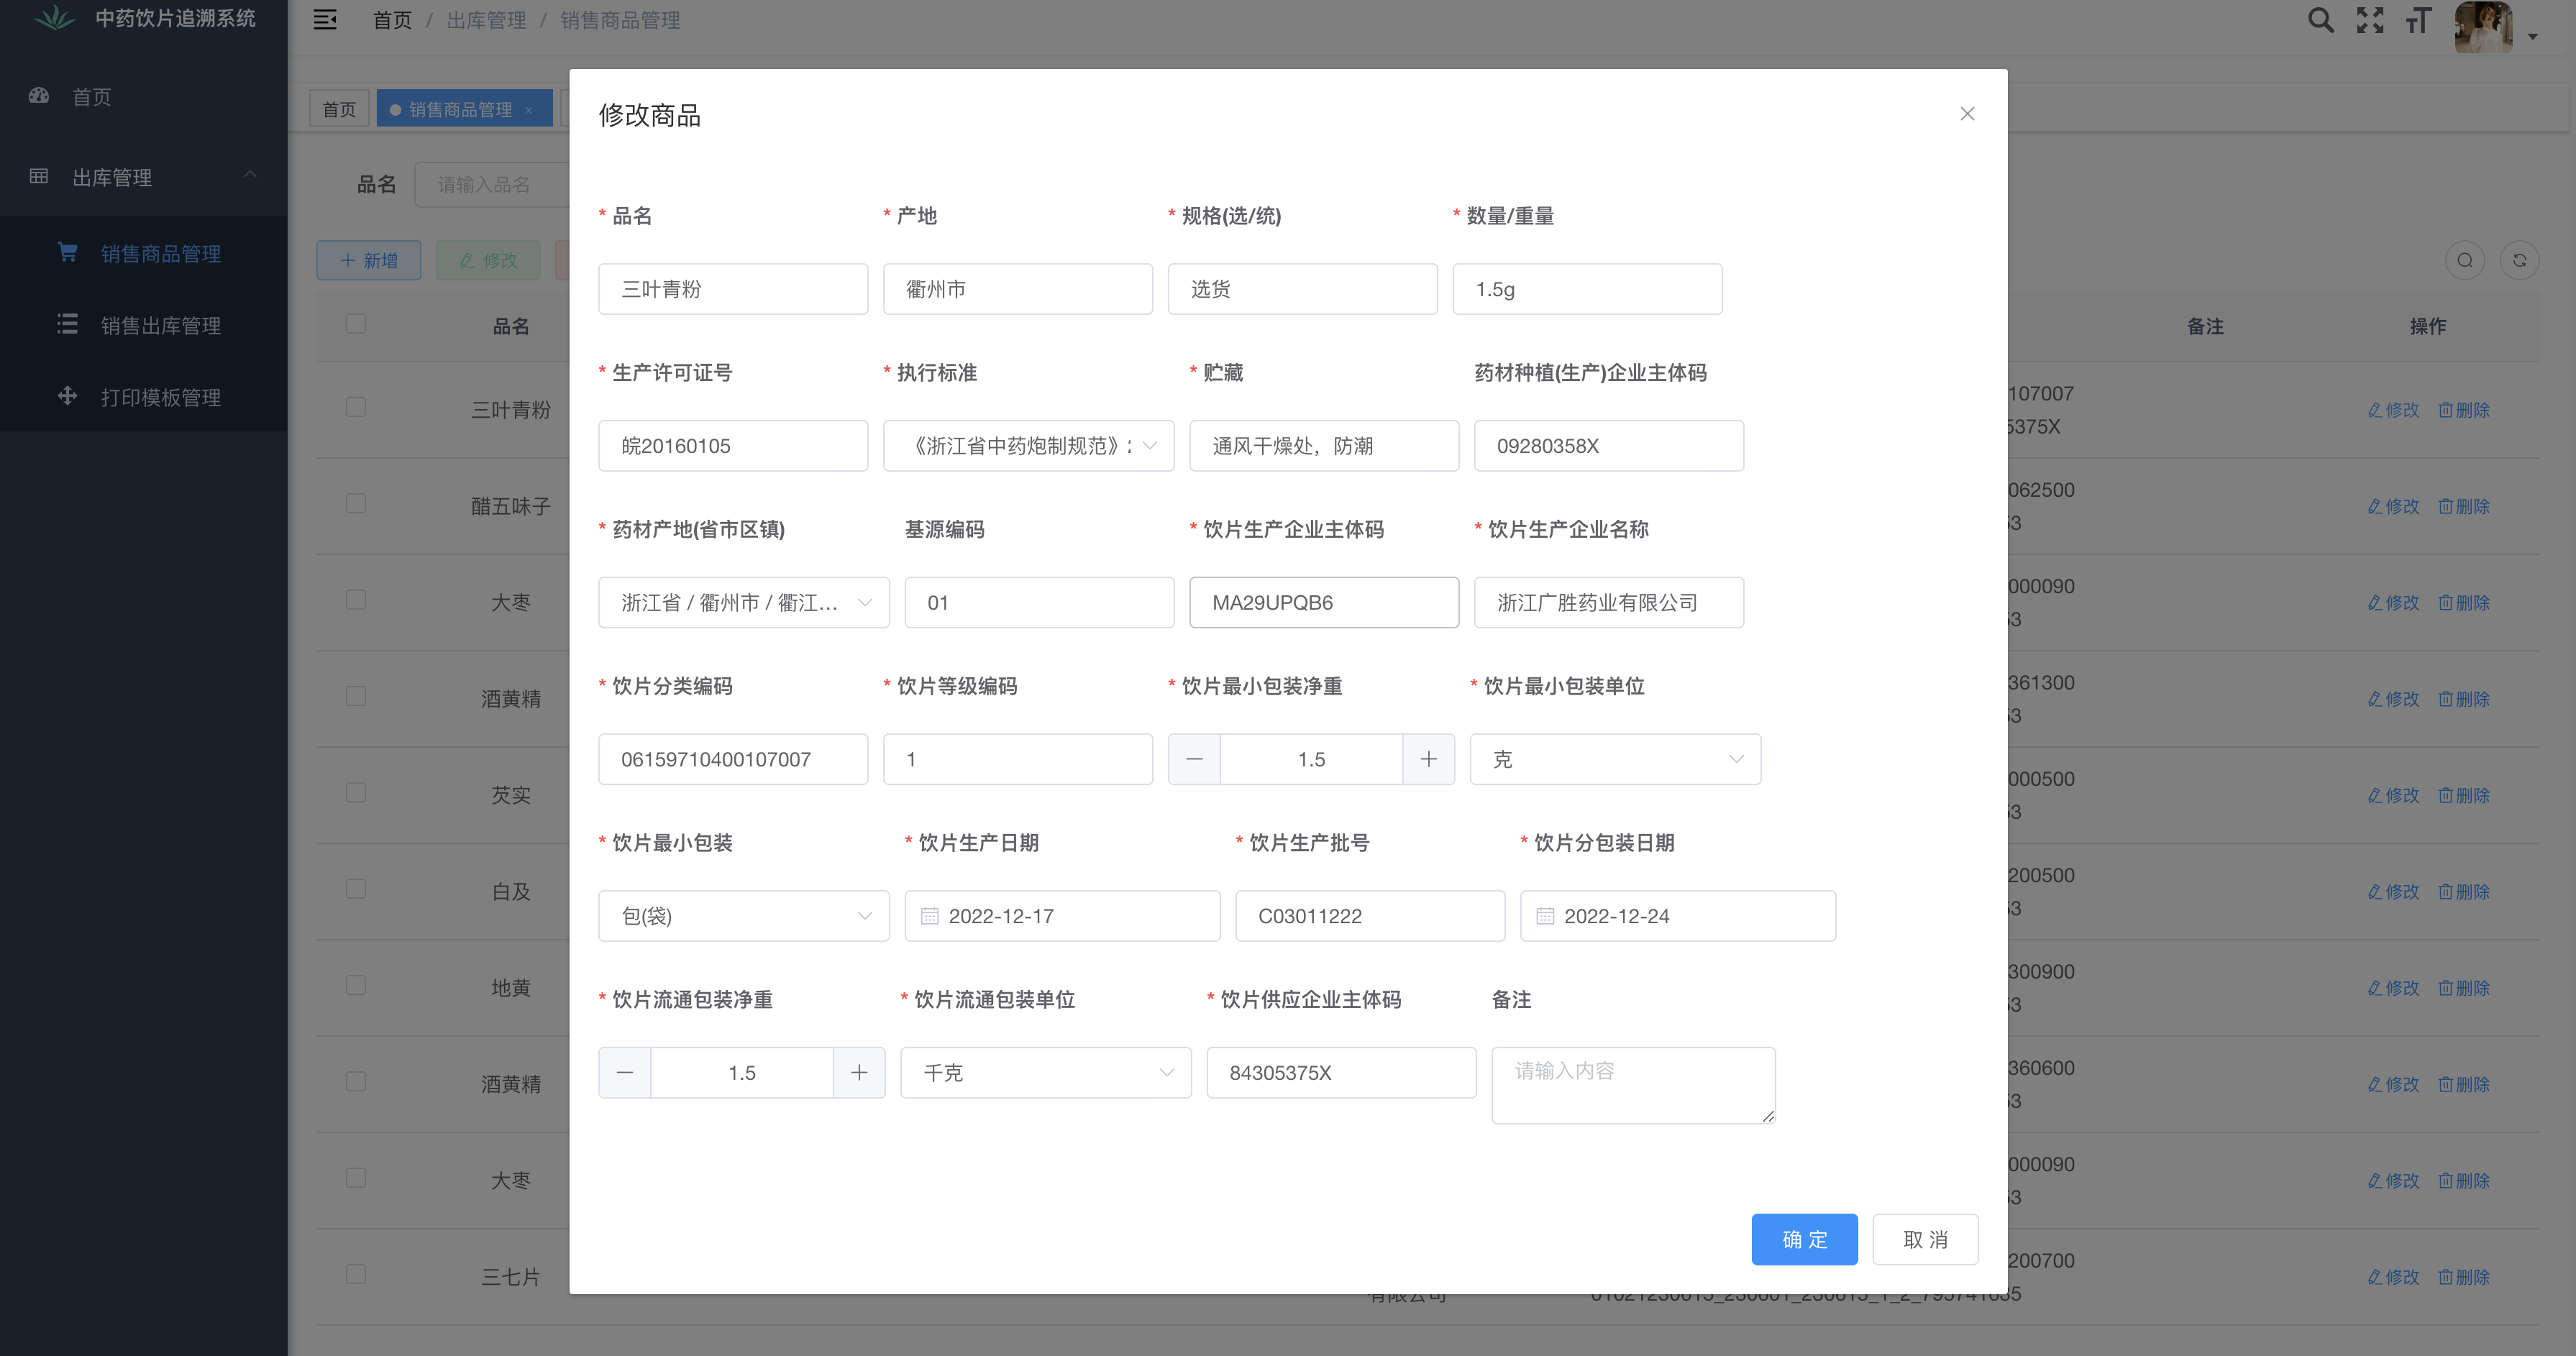
Task: Click the circular refresh icon above table
Action: pyautogui.click(x=2520, y=260)
